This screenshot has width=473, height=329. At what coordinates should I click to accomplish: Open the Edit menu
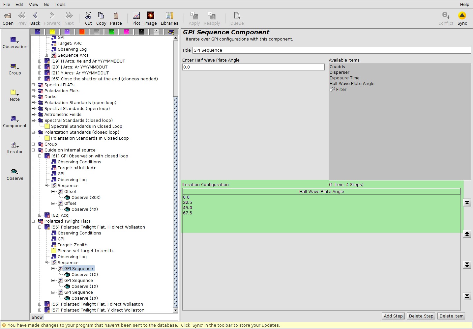click(19, 4)
